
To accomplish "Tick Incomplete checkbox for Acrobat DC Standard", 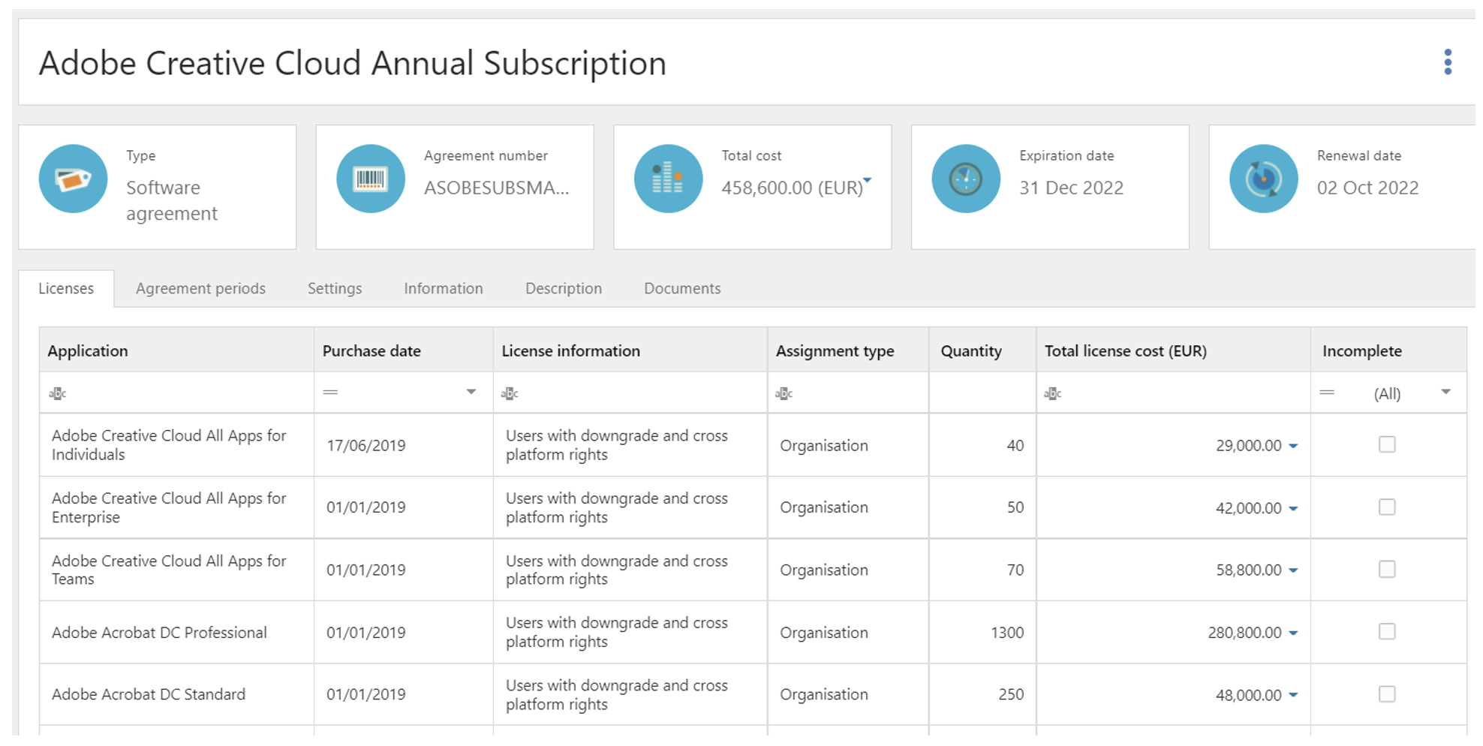I will point(1387,694).
